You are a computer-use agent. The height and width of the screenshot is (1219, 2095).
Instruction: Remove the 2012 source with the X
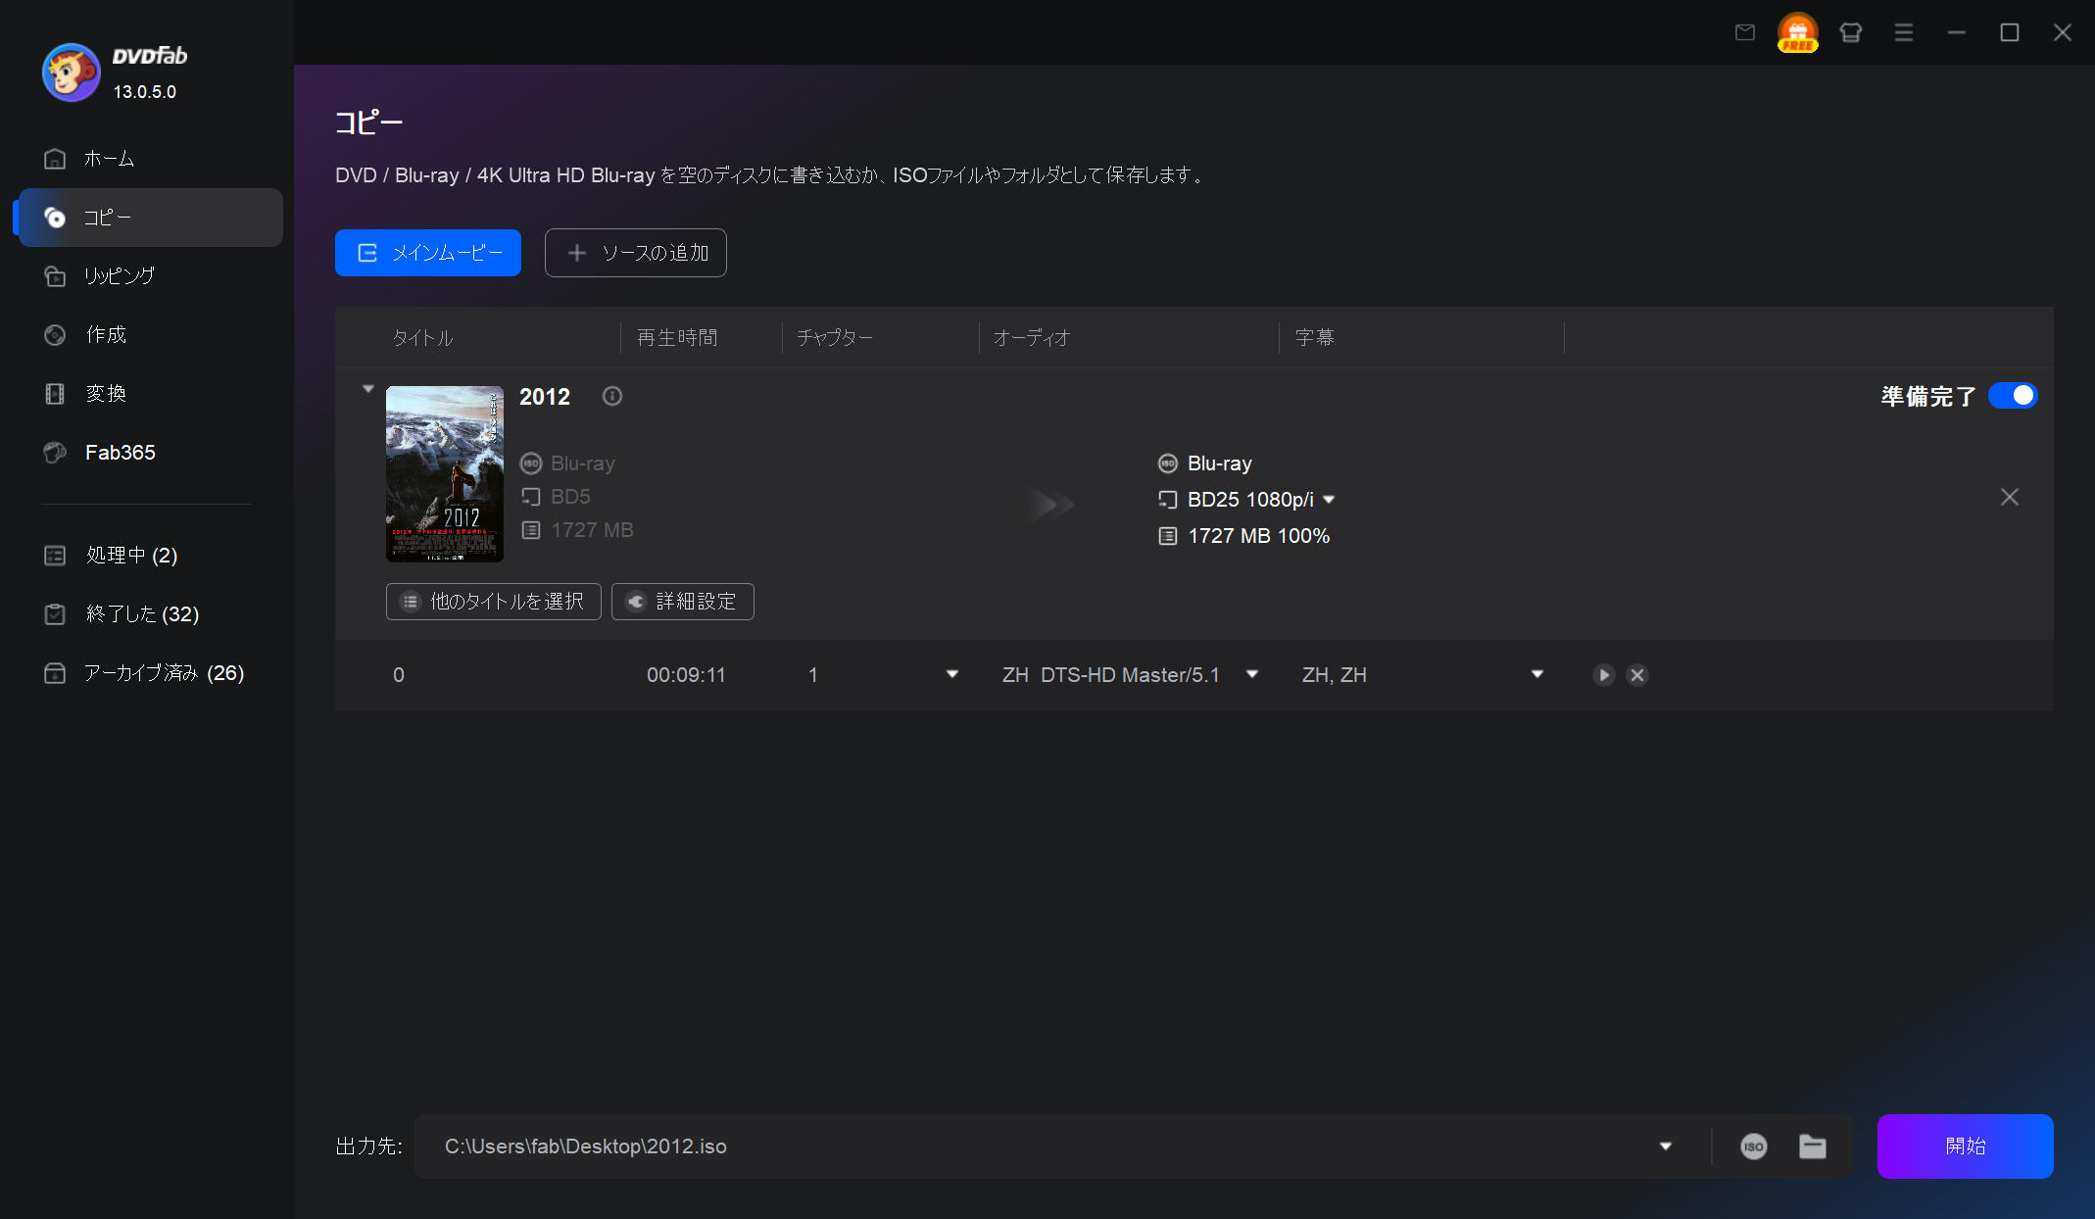(2009, 498)
